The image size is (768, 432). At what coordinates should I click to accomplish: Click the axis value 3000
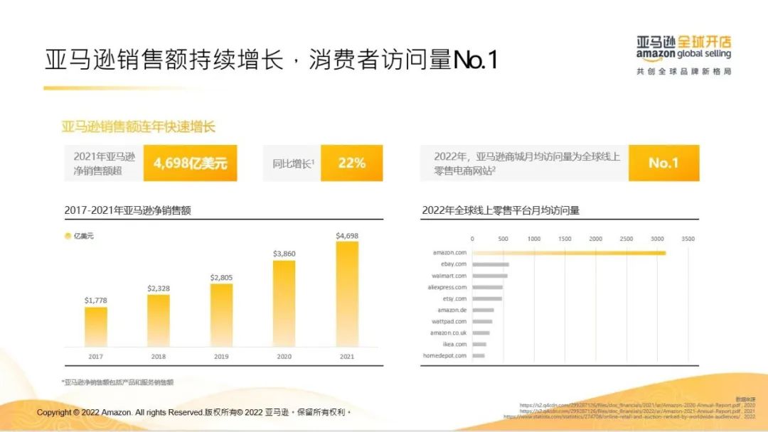point(657,239)
